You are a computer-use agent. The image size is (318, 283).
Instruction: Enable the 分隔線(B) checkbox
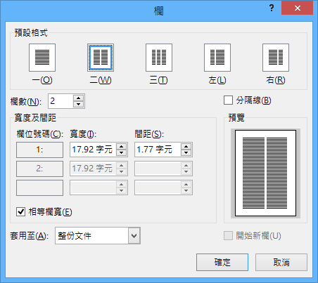tap(228, 100)
